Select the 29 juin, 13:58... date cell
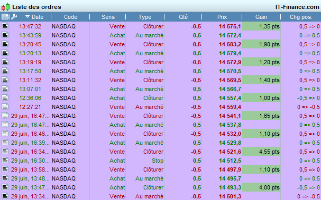This screenshot has width=321, height=200. click(30, 170)
